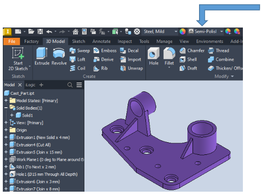
Task: Switch to the Annotate tab
Action: (x=102, y=42)
